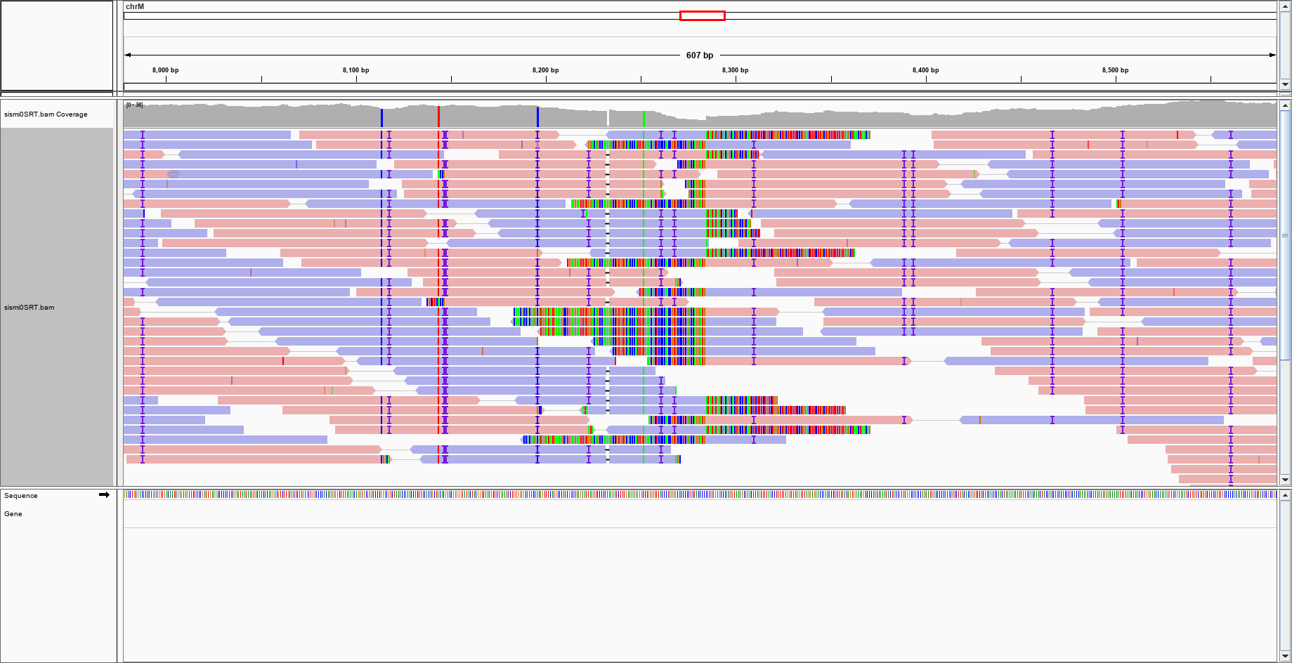Select the sismi0SRT.bam alignment track name

click(29, 308)
